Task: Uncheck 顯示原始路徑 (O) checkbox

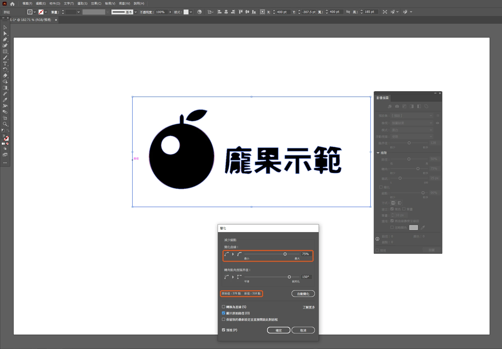Action: 224,313
